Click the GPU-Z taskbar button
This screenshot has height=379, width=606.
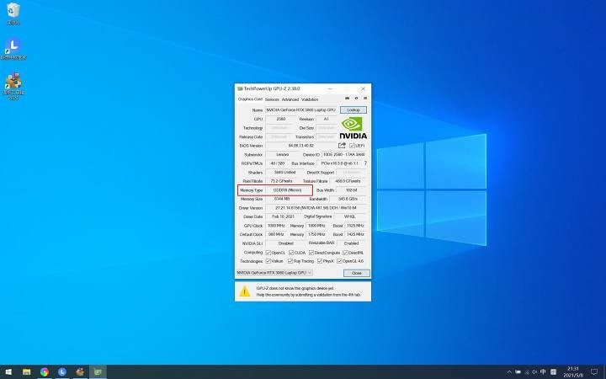click(x=98, y=372)
